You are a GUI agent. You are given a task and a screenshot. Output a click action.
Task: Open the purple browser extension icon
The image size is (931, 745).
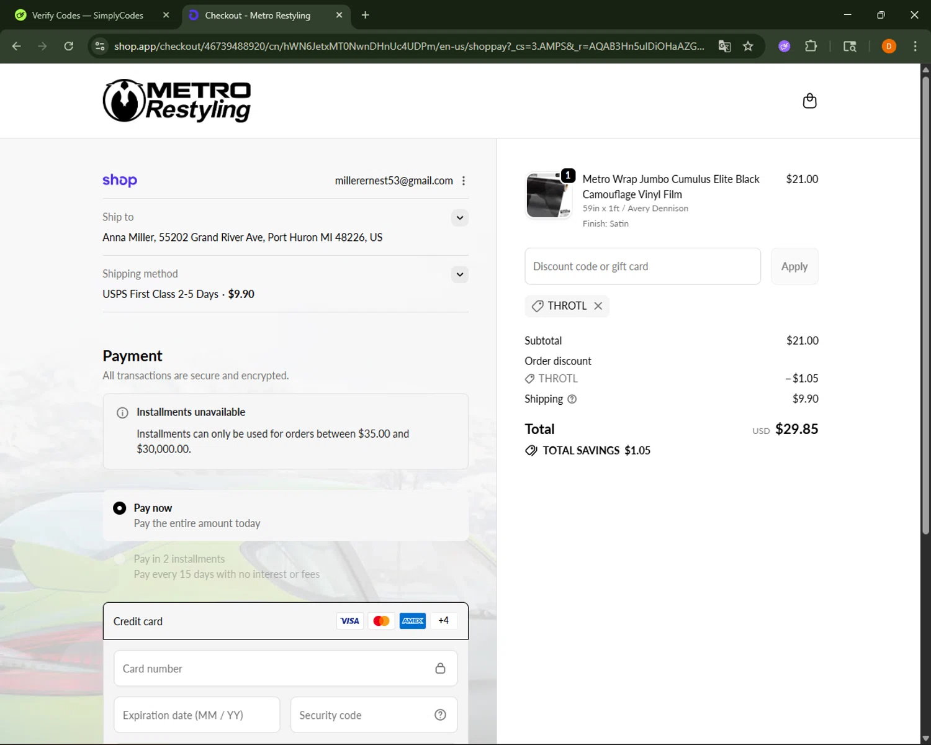(785, 46)
